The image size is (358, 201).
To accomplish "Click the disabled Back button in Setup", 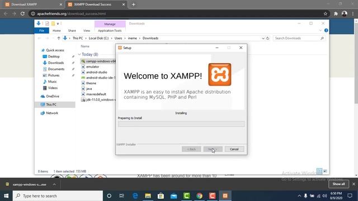I will 191,149.
